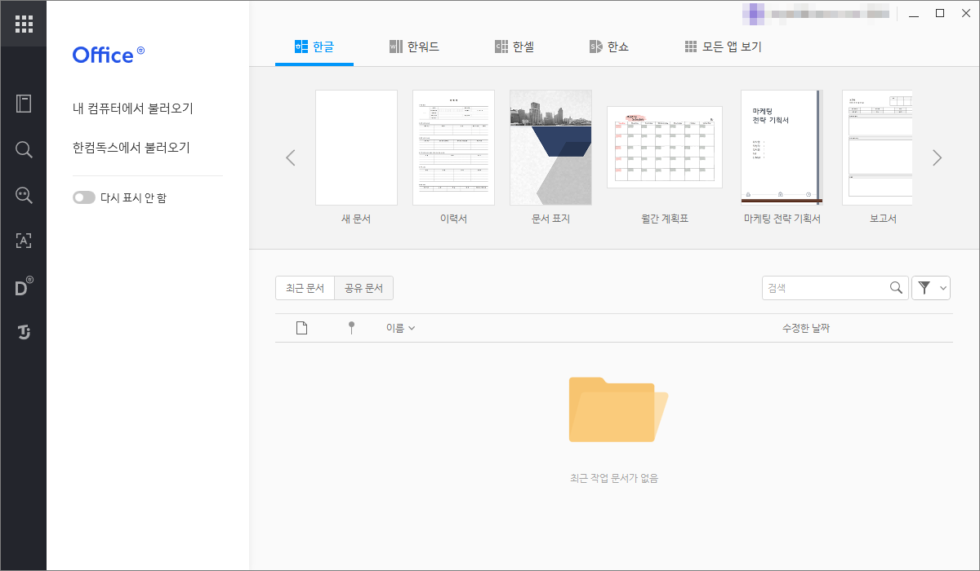This screenshot has width=980, height=571.
Task: Click the empty folder illustration
Action: [618, 409]
